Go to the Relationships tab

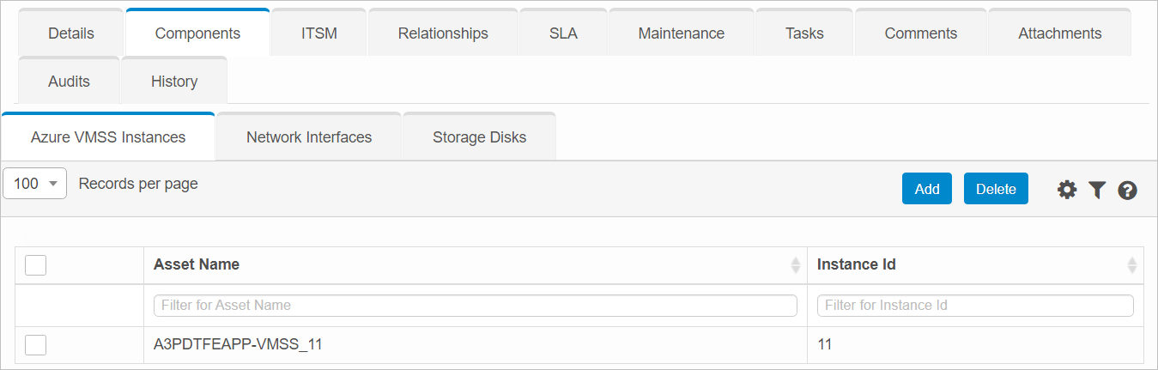443,33
